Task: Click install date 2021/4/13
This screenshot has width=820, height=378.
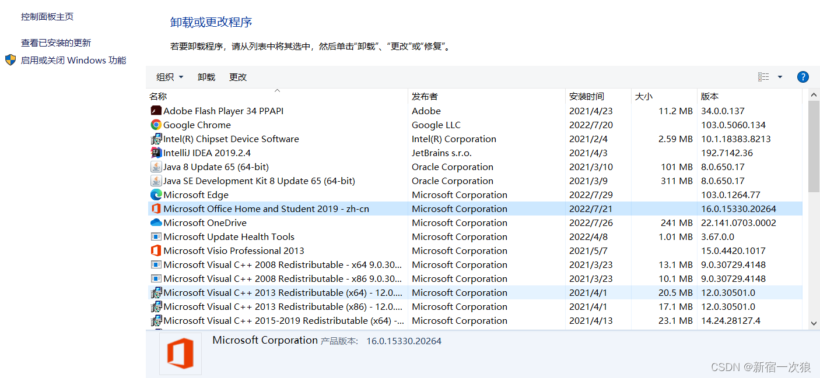Action: coord(591,320)
